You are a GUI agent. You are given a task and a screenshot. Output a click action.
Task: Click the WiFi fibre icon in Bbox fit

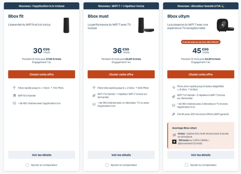click(14, 88)
